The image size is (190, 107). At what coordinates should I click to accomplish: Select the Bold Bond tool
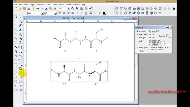coord(16,47)
